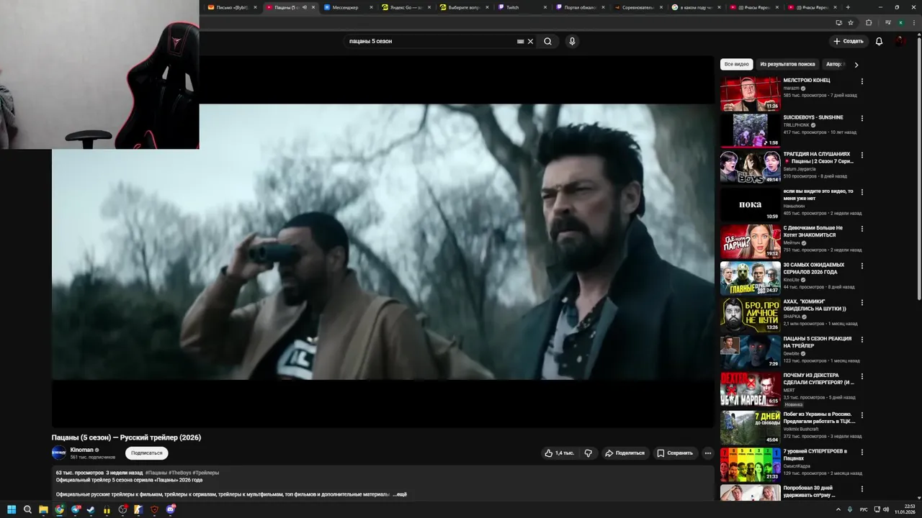Select the 'Из результатов поиска' filter chip
Screen dimensions: 922x518
pyautogui.click(x=787, y=65)
